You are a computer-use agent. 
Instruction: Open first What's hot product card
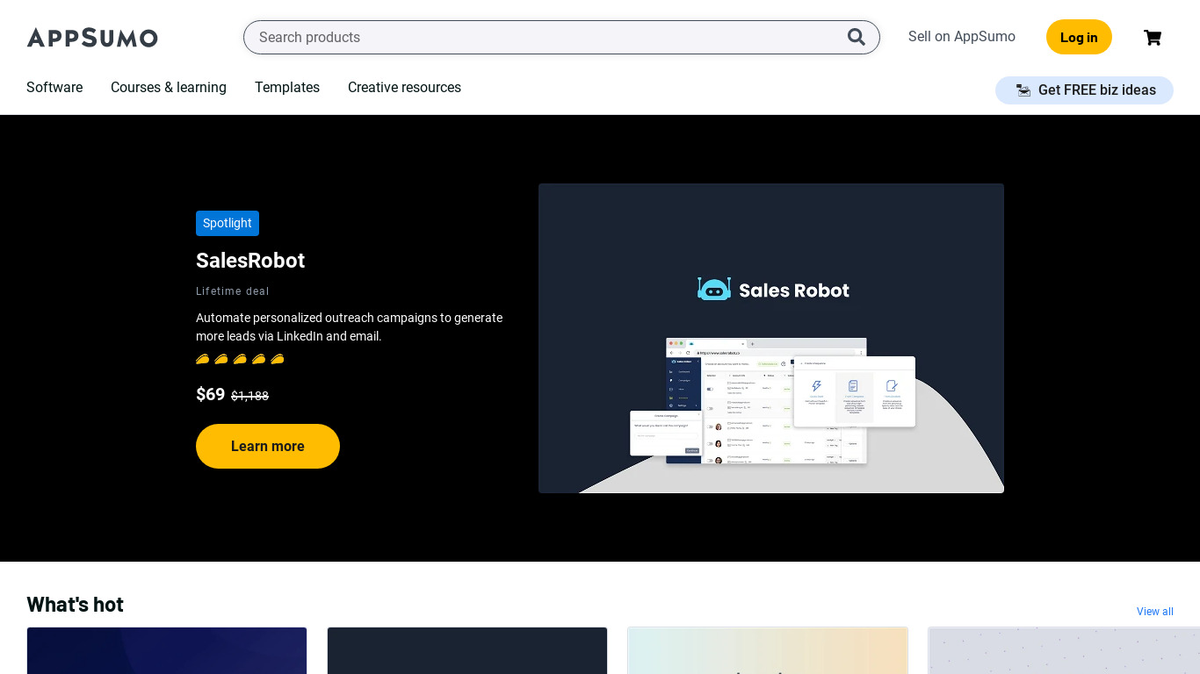(x=167, y=650)
